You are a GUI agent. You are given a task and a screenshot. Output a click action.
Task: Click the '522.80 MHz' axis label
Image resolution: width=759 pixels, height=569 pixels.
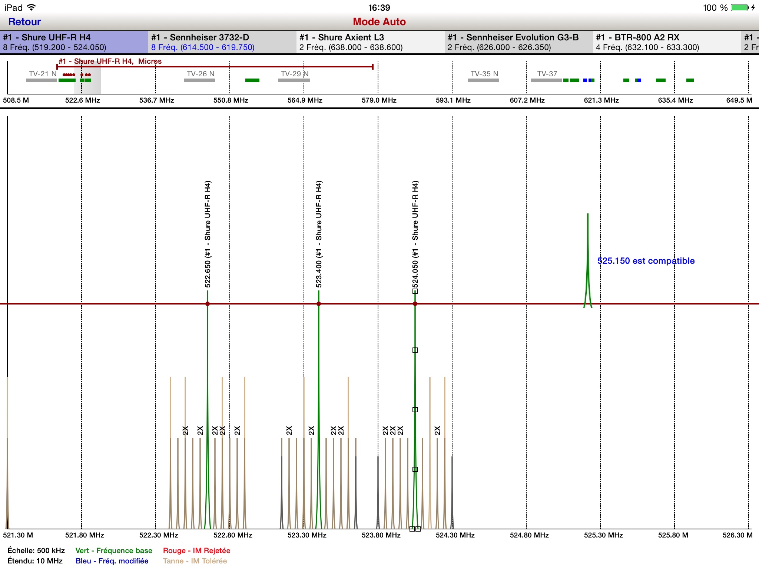point(233,535)
